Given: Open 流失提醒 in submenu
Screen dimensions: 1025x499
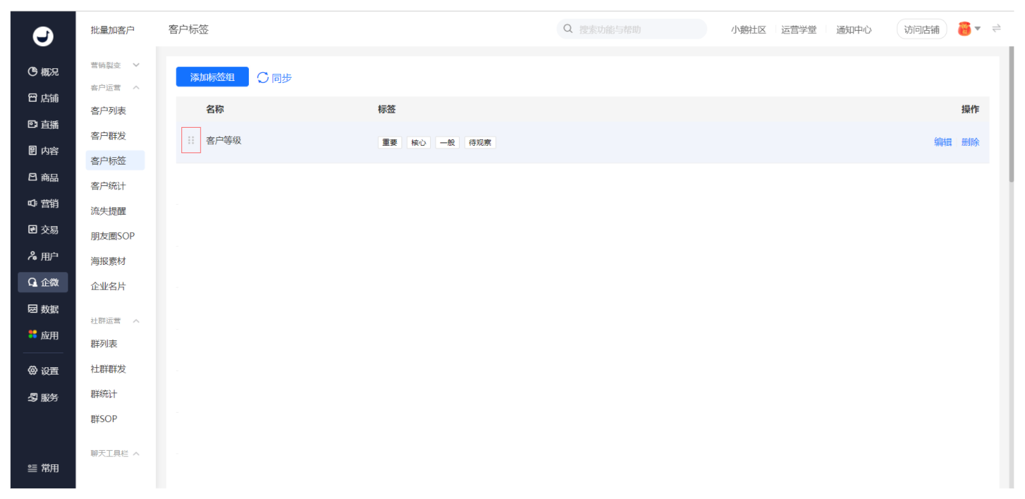Looking at the screenshot, I should [x=108, y=211].
